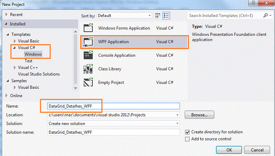Click the Cancel button
Viewport: 275px width, 156px height.
[257, 150]
